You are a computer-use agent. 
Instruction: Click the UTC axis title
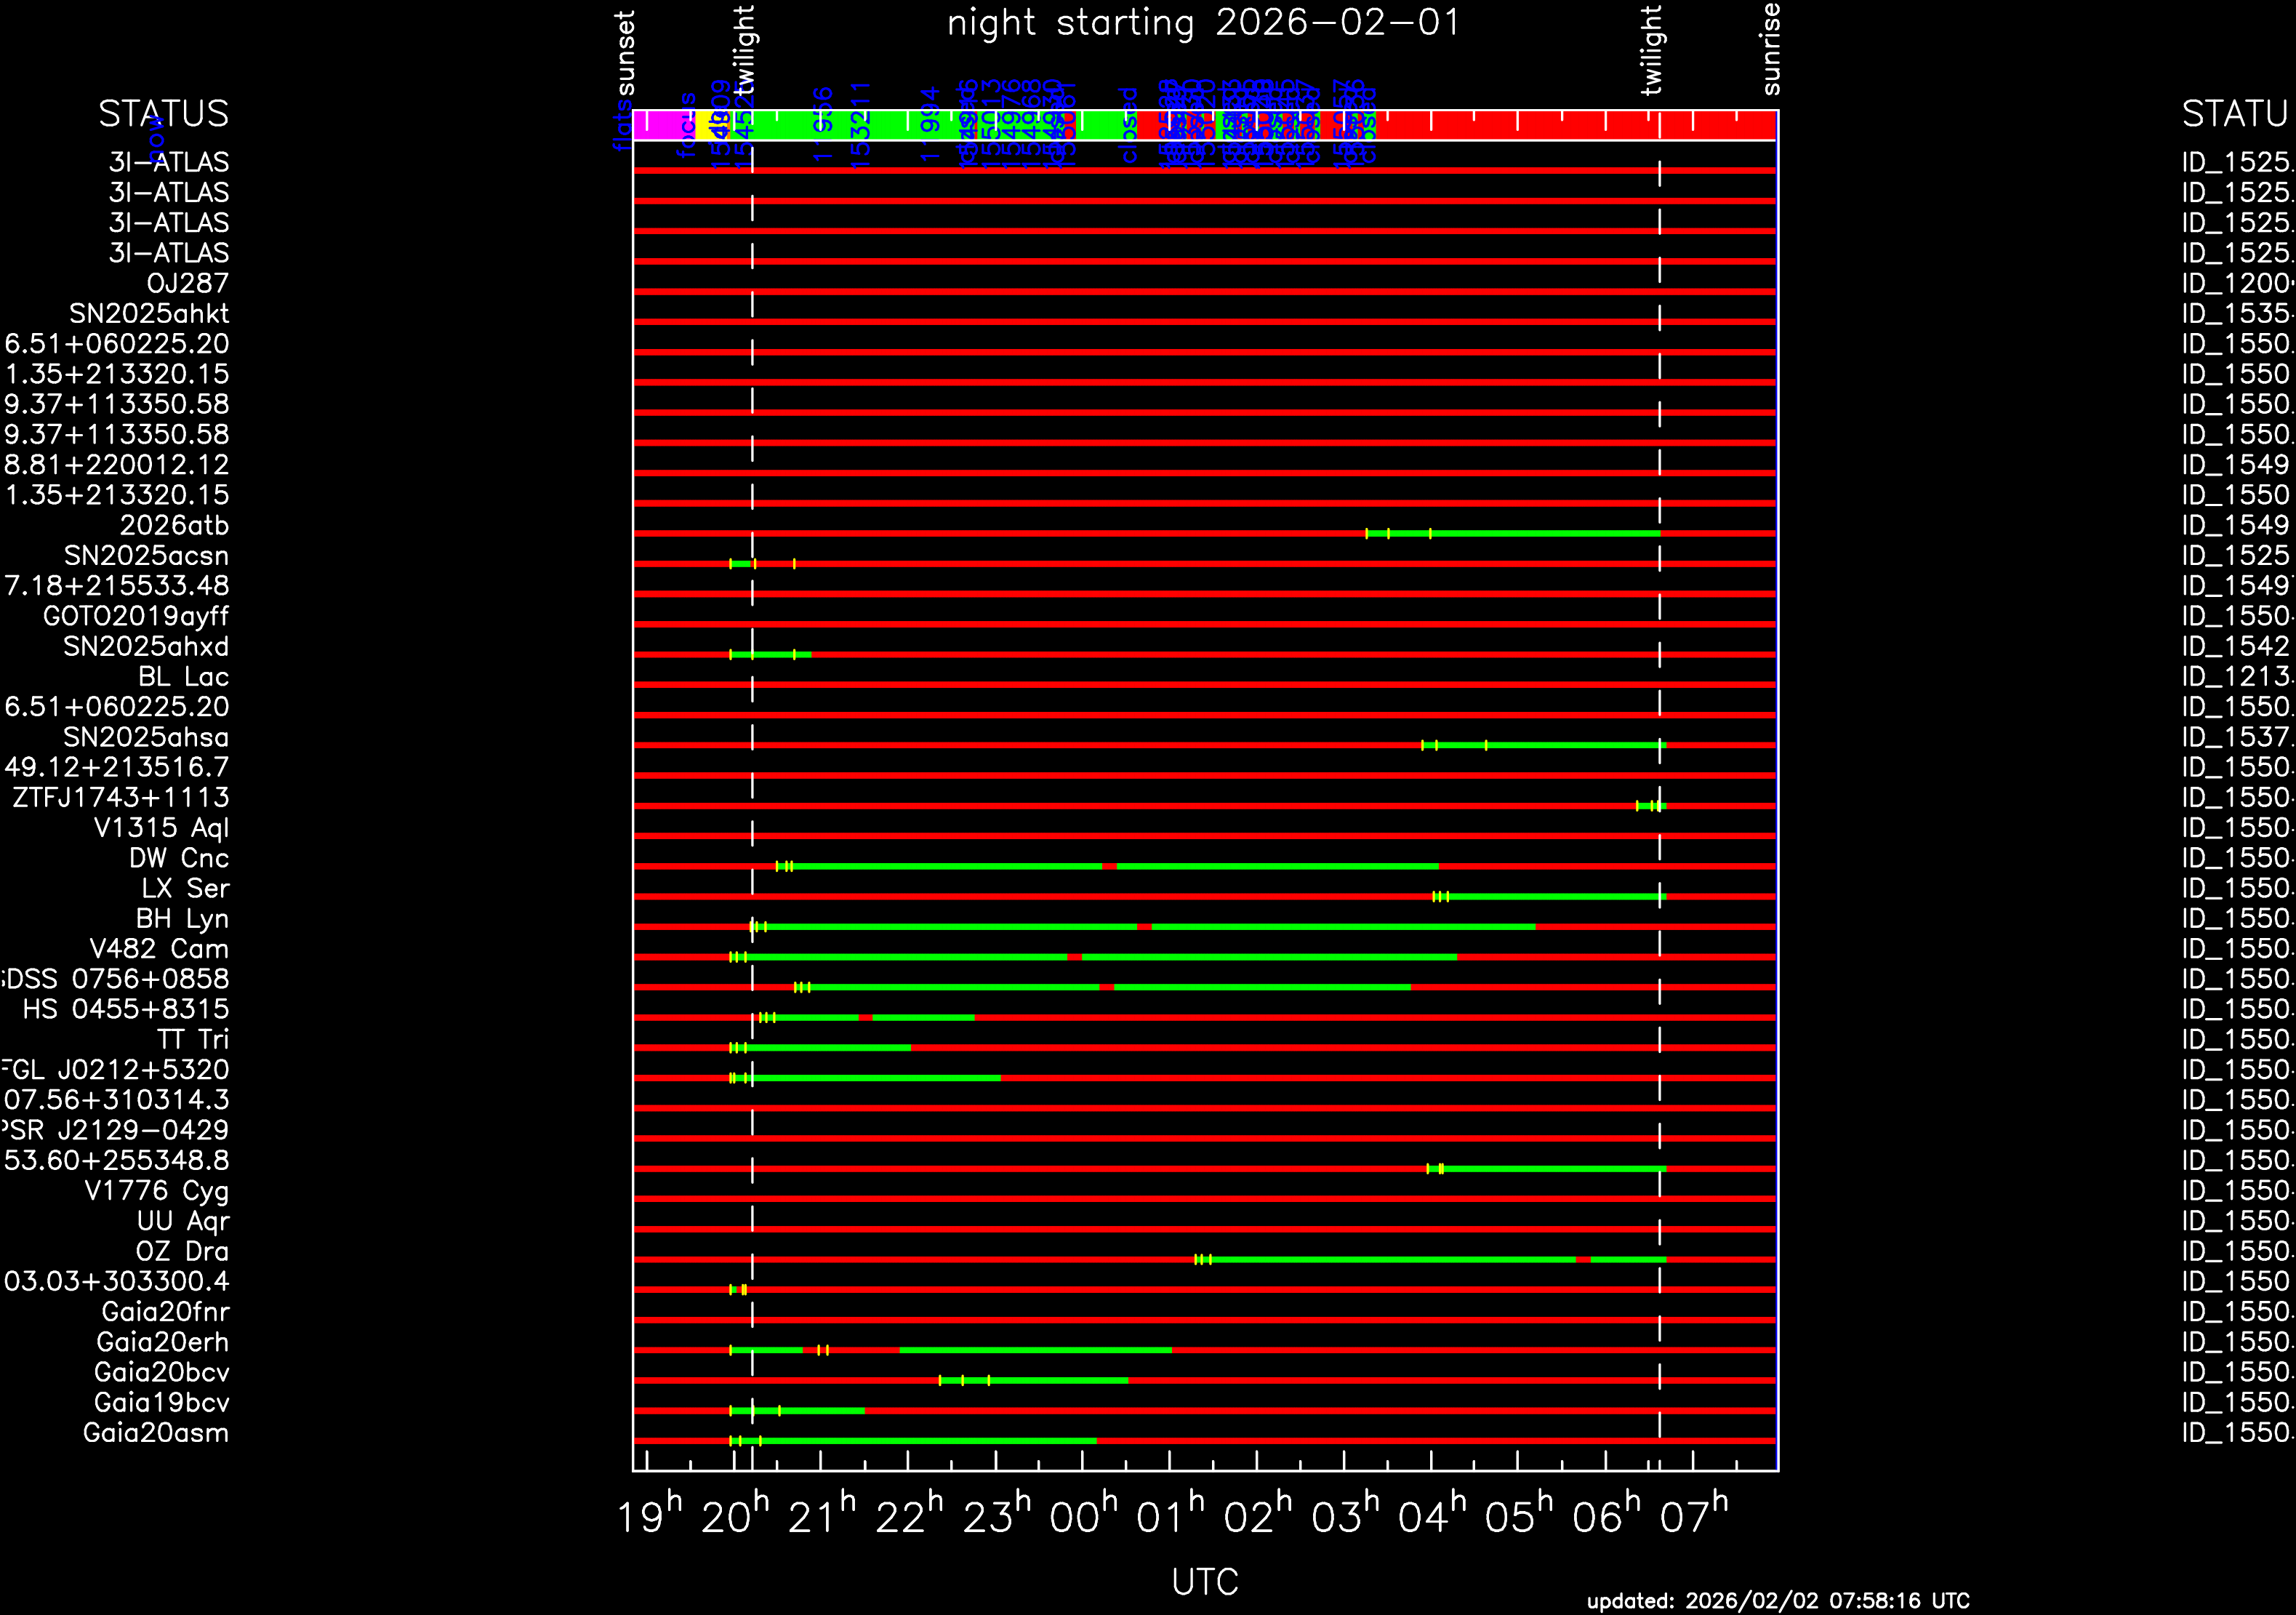1204,1582
